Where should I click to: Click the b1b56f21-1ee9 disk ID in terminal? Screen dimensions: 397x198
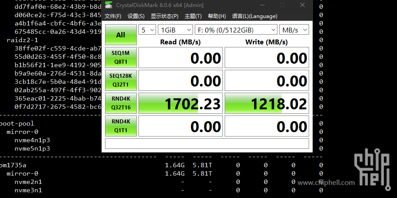(x=58, y=65)
